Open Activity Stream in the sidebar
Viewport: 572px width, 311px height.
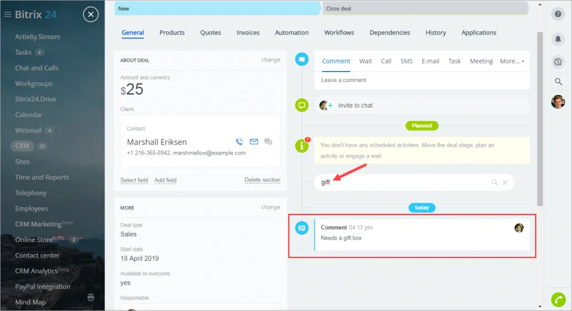pos(37,37)
